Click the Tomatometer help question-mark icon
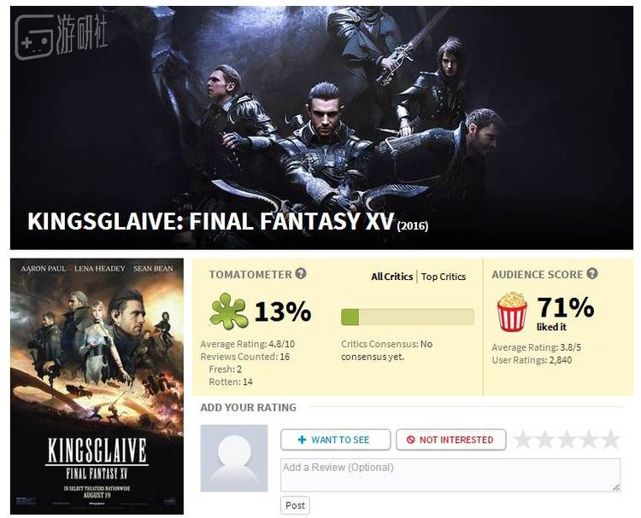 pyautogui.click(x=301, y=273)
